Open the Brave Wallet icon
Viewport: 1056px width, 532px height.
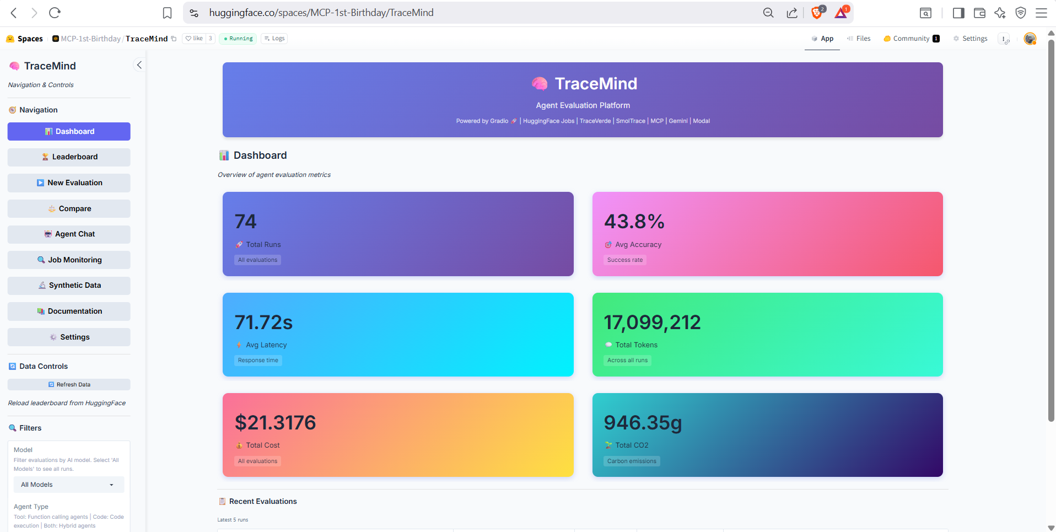pos(979,13)
